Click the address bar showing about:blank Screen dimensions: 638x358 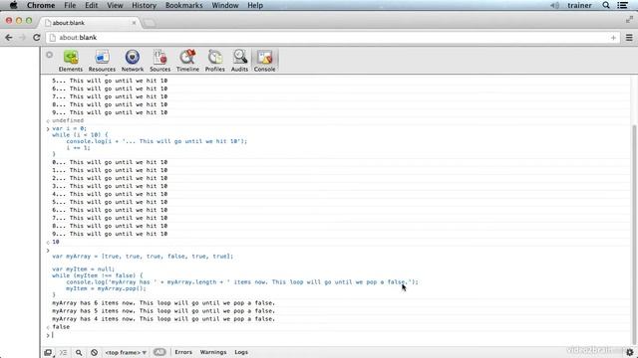pos(333,38)
